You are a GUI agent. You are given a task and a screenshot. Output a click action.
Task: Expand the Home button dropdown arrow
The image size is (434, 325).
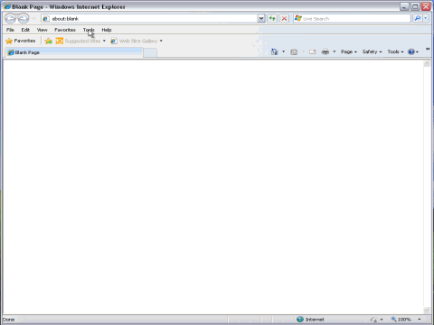(x=283, y=51)
